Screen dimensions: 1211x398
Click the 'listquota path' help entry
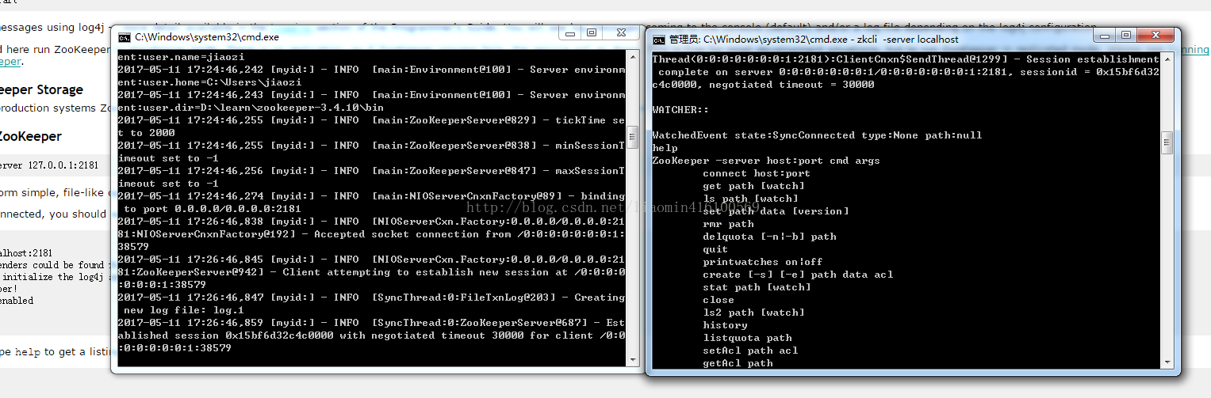[x=747, y=338]
